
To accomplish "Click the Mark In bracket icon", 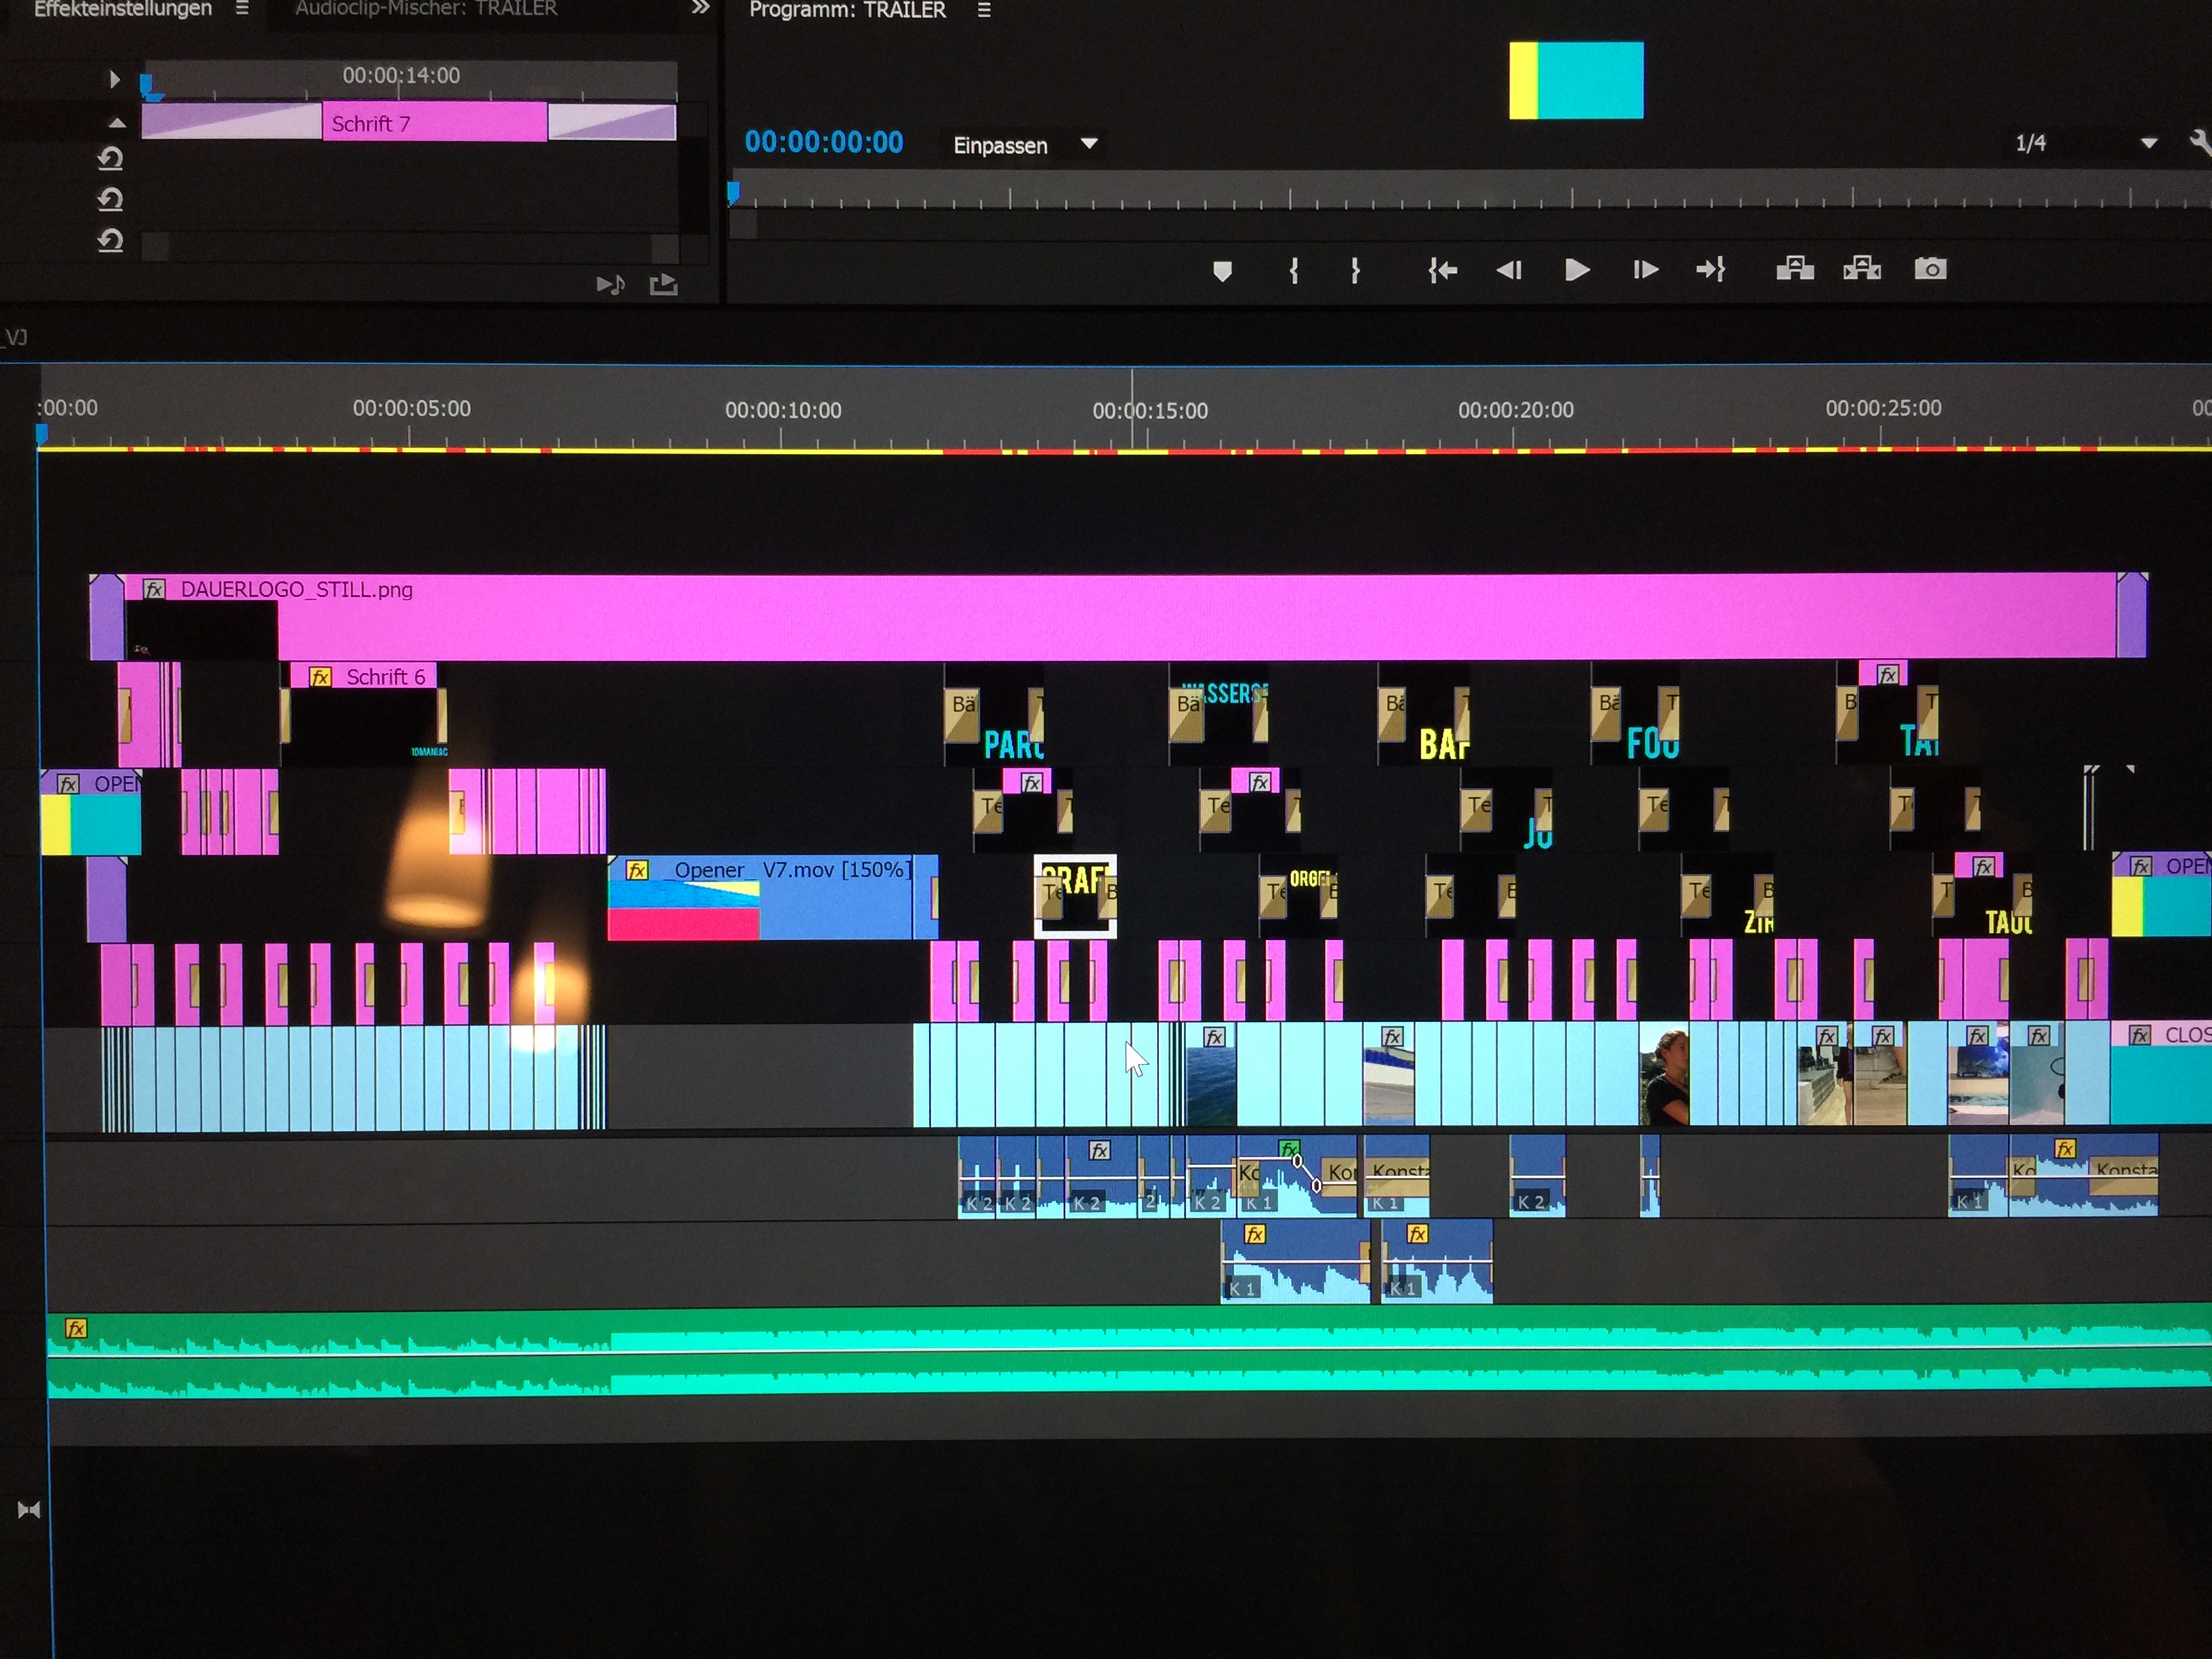I will [x=1294, y=270].
